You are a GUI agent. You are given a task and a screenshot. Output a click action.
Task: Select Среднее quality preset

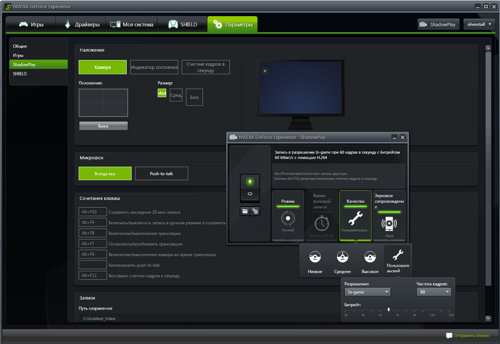[x=343, y=262]
